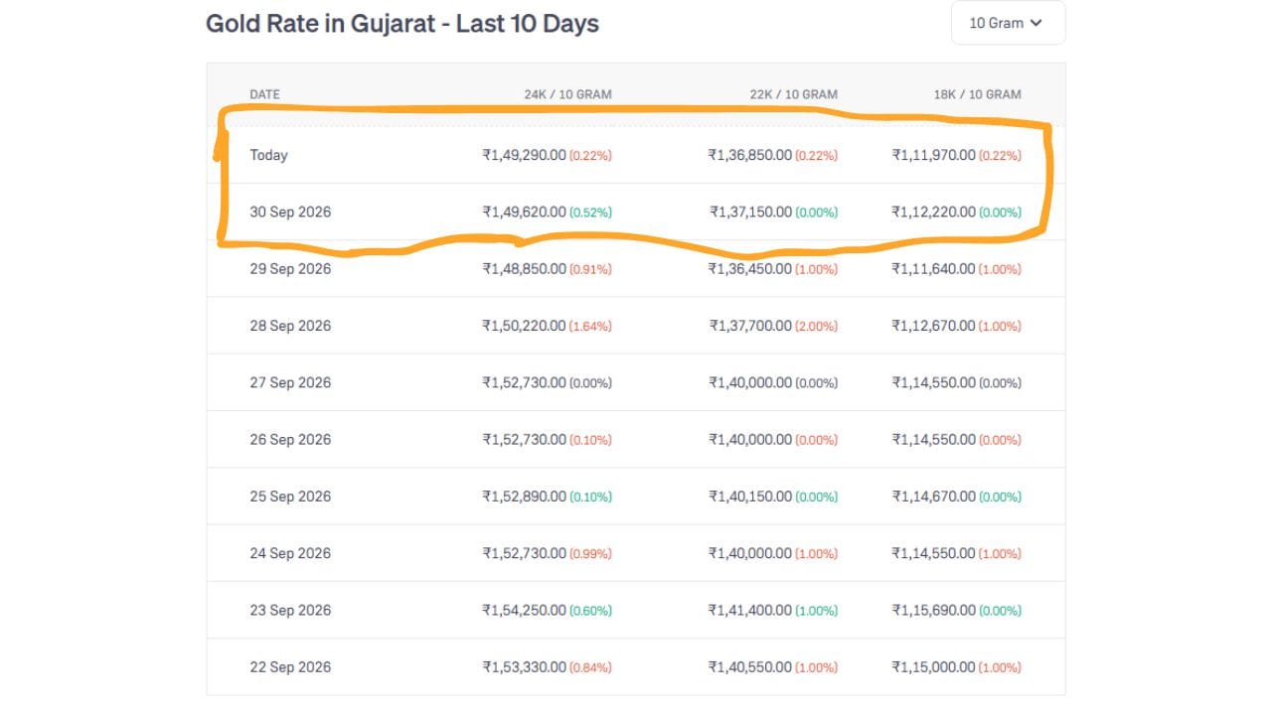Click 25 Sep 22K price ₹1,40,150.00

point(750,497)
